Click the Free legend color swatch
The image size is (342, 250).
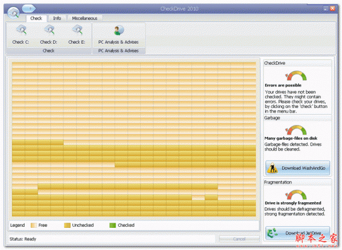coord(34,226)
